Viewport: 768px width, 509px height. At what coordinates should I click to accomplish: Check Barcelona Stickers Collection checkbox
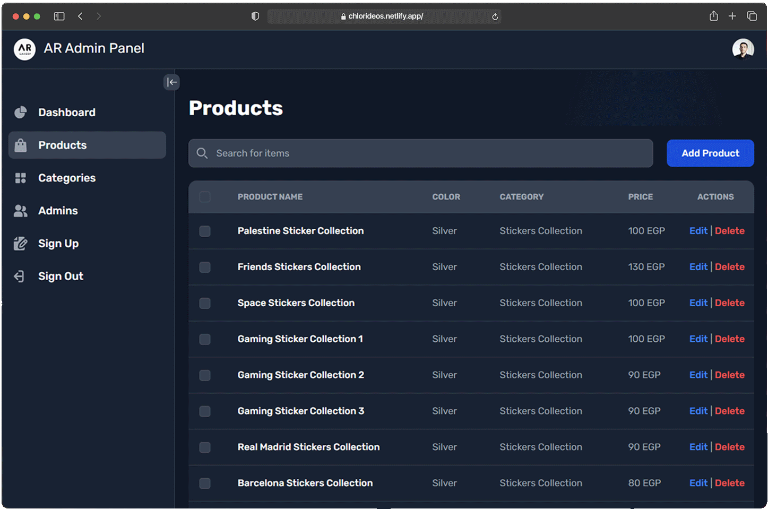(205, 484)
